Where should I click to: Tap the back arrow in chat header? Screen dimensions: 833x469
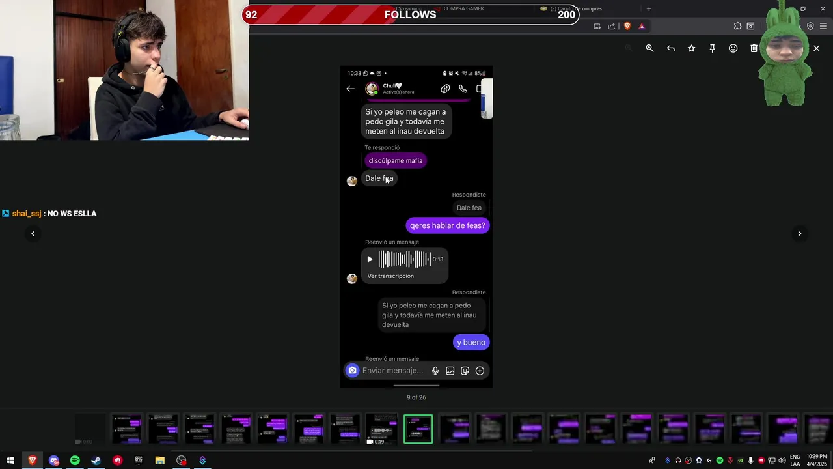(351, 89)
